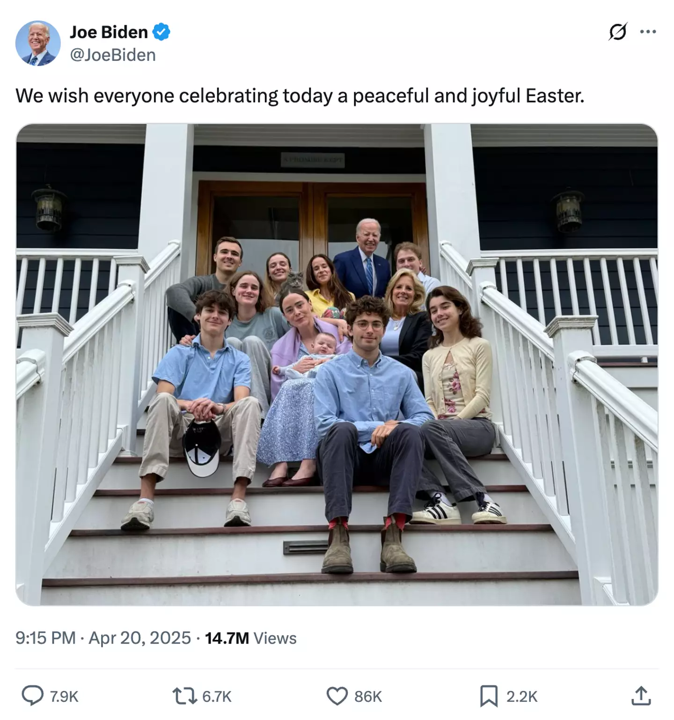Click the Easter greeting tweet text
The image size is (674, 720).
(300, 96)
